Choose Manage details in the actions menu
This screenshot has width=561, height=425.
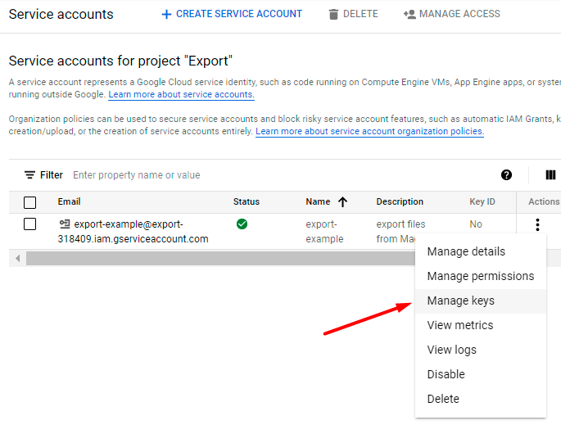(466, 251)
